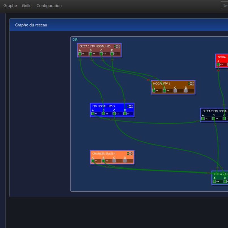This screenshot has width=228, height=228.
Task: Open the Configuration menu
Action: tap(49, 6)
